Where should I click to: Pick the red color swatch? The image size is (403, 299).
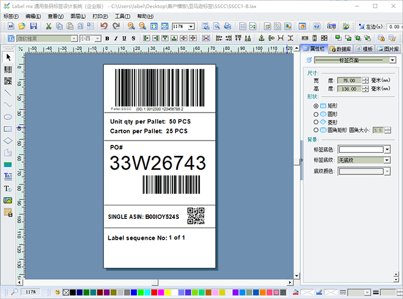pyautogui.click(x=154, y=292)
